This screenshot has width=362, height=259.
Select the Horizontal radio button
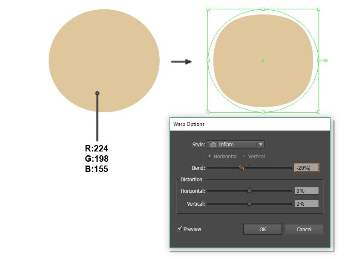click(210, 157)
